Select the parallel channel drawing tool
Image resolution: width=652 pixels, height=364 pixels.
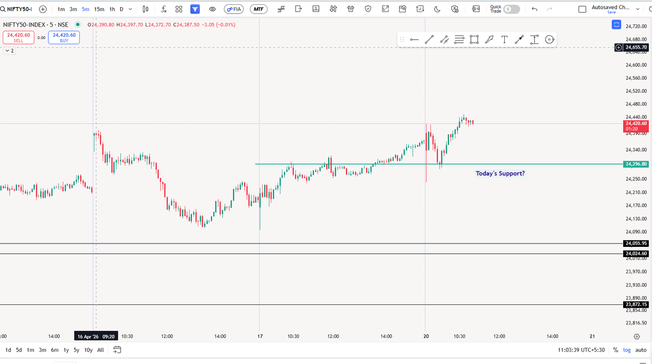tap(444, 40)
